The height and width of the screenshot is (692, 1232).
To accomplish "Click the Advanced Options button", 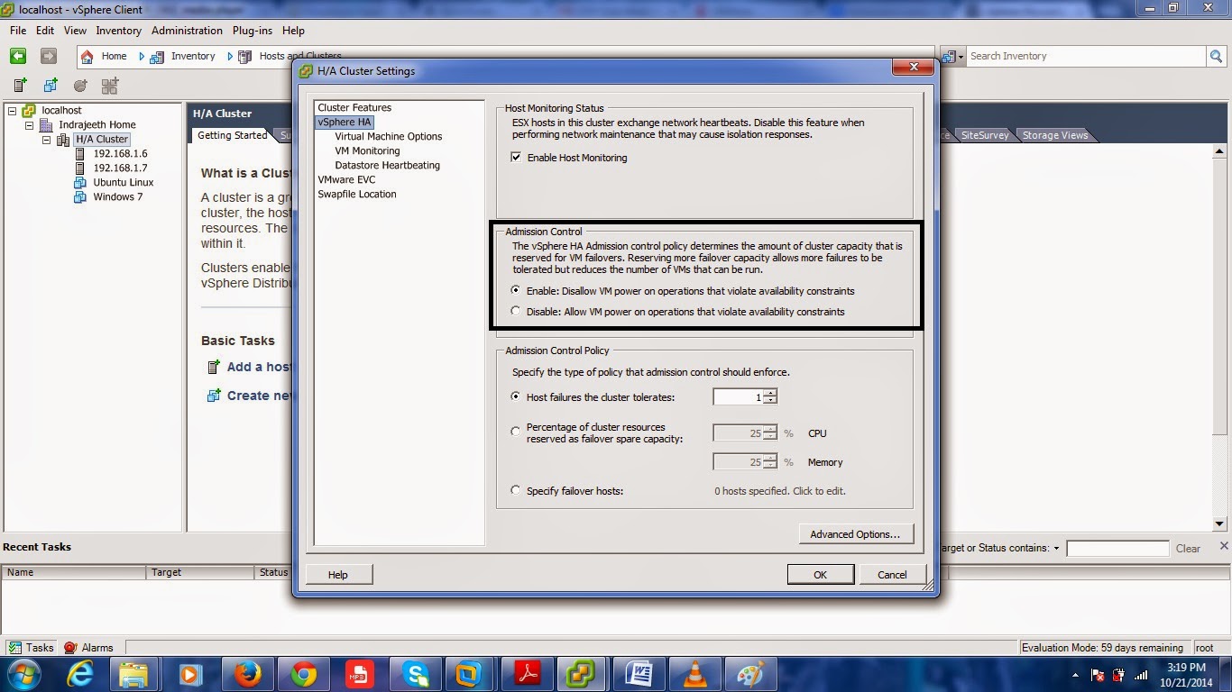I will 855,533.
